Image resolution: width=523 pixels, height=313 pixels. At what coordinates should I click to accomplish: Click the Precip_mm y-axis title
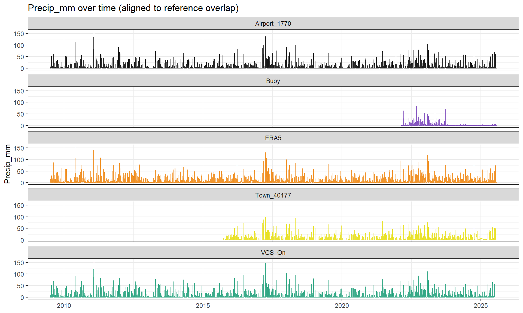(x=8, y=164)
